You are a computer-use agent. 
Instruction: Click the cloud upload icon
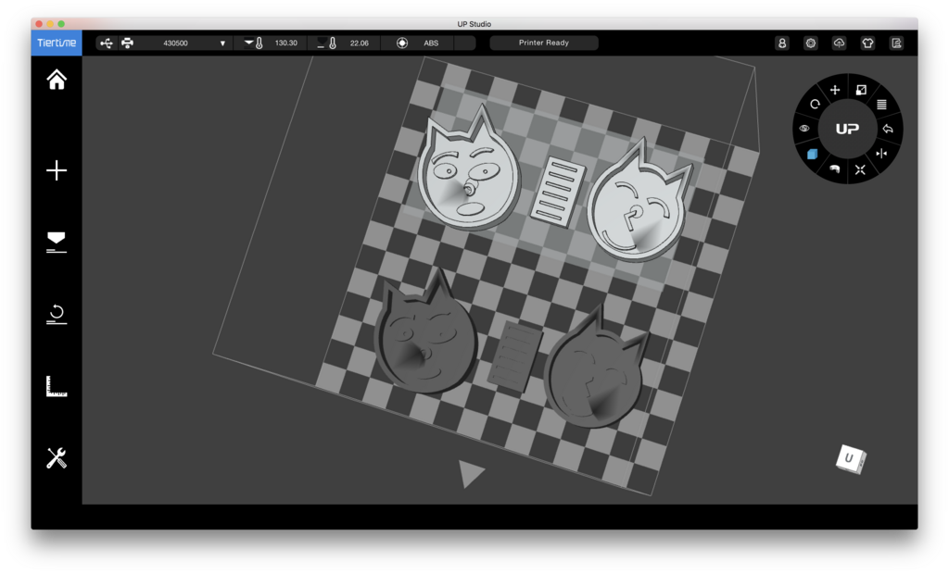pyautogui.click(x=839, y=43)
